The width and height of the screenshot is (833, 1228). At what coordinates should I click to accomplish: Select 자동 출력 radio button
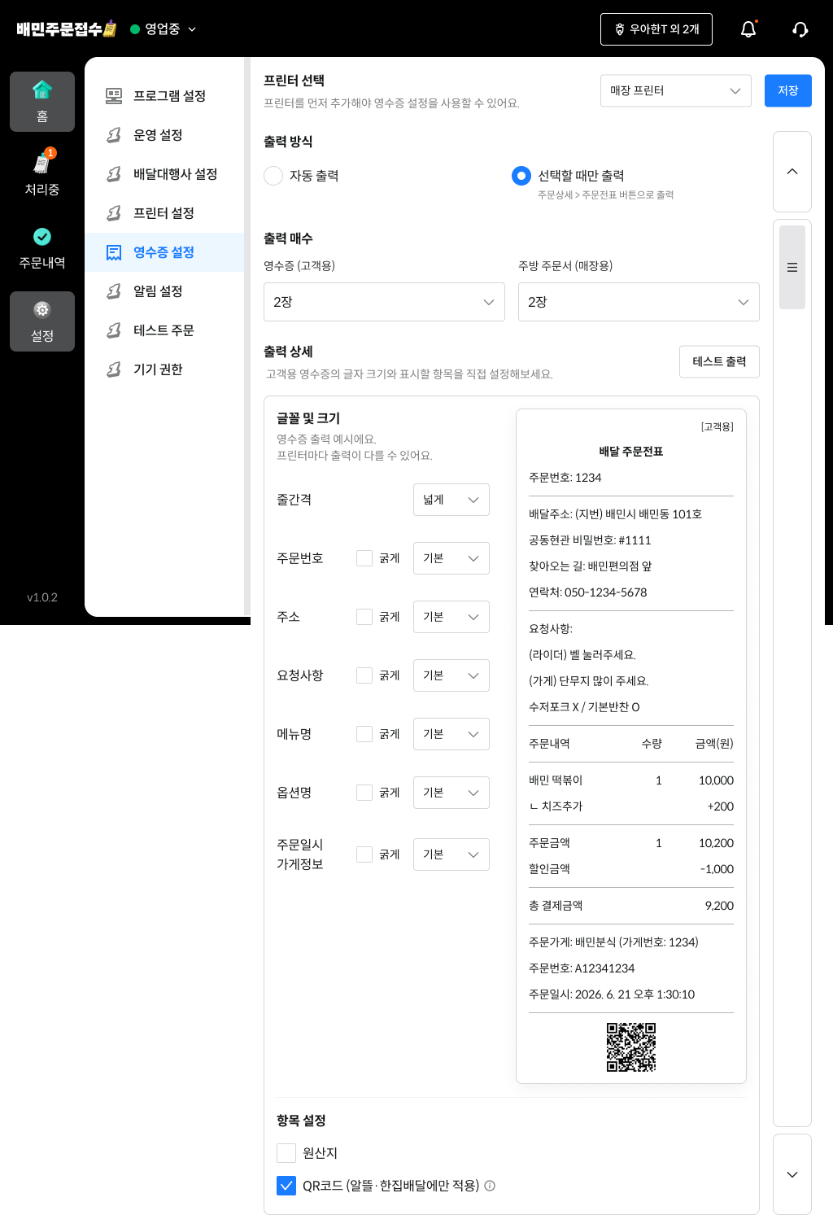click(x=273, y=176)
